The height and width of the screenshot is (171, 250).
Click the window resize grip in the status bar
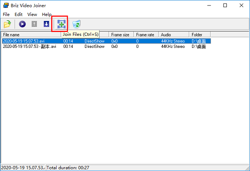click(247, 168)
